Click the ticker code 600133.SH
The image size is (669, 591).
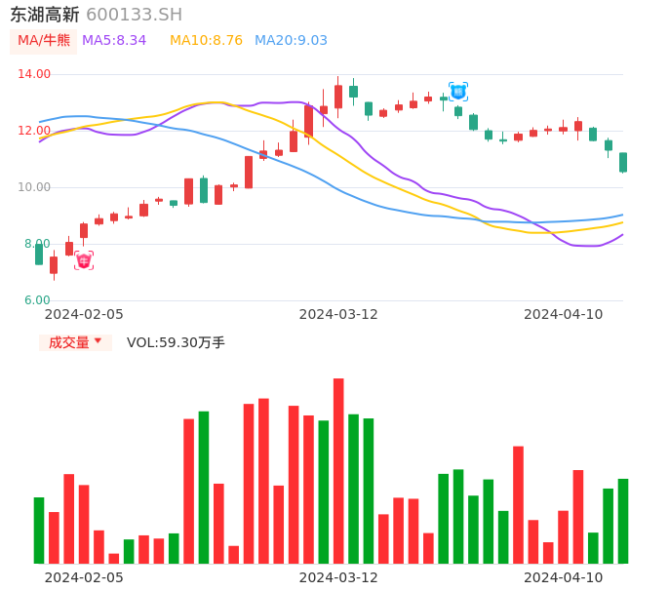point(134,15)
